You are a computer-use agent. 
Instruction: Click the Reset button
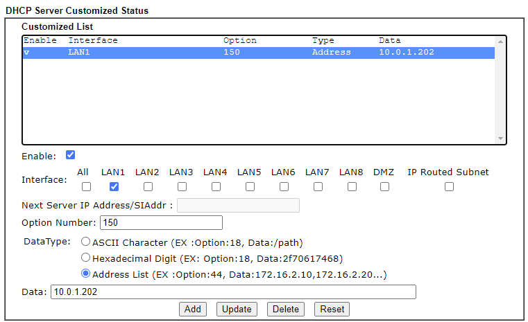point(332,310)
